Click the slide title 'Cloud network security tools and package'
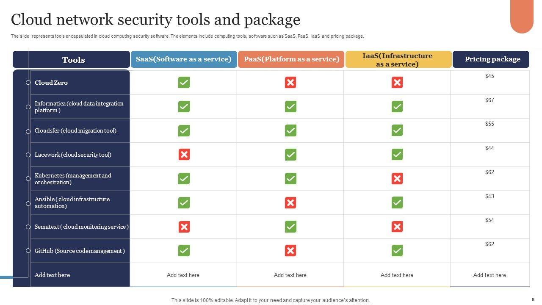 155,20
